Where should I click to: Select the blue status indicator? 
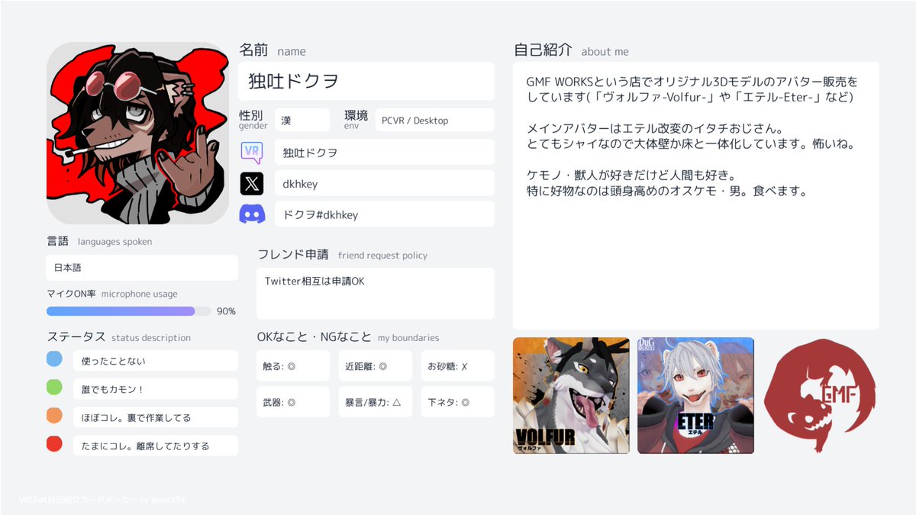pos(53,359)
